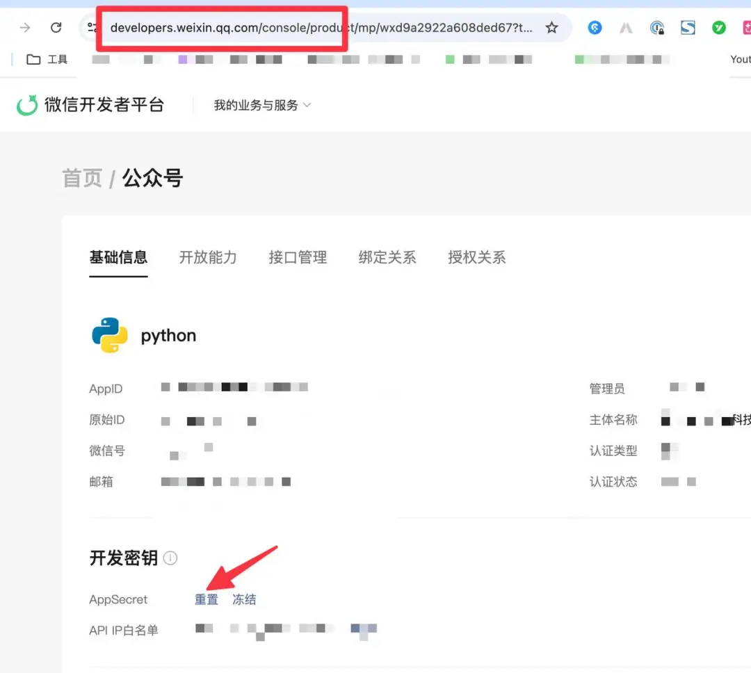Open site info icon in address bar
Viewport: 751px width, 673px height.
(x=92, y=28)
